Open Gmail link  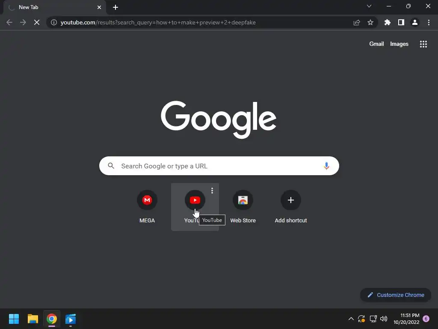(376, 44)
